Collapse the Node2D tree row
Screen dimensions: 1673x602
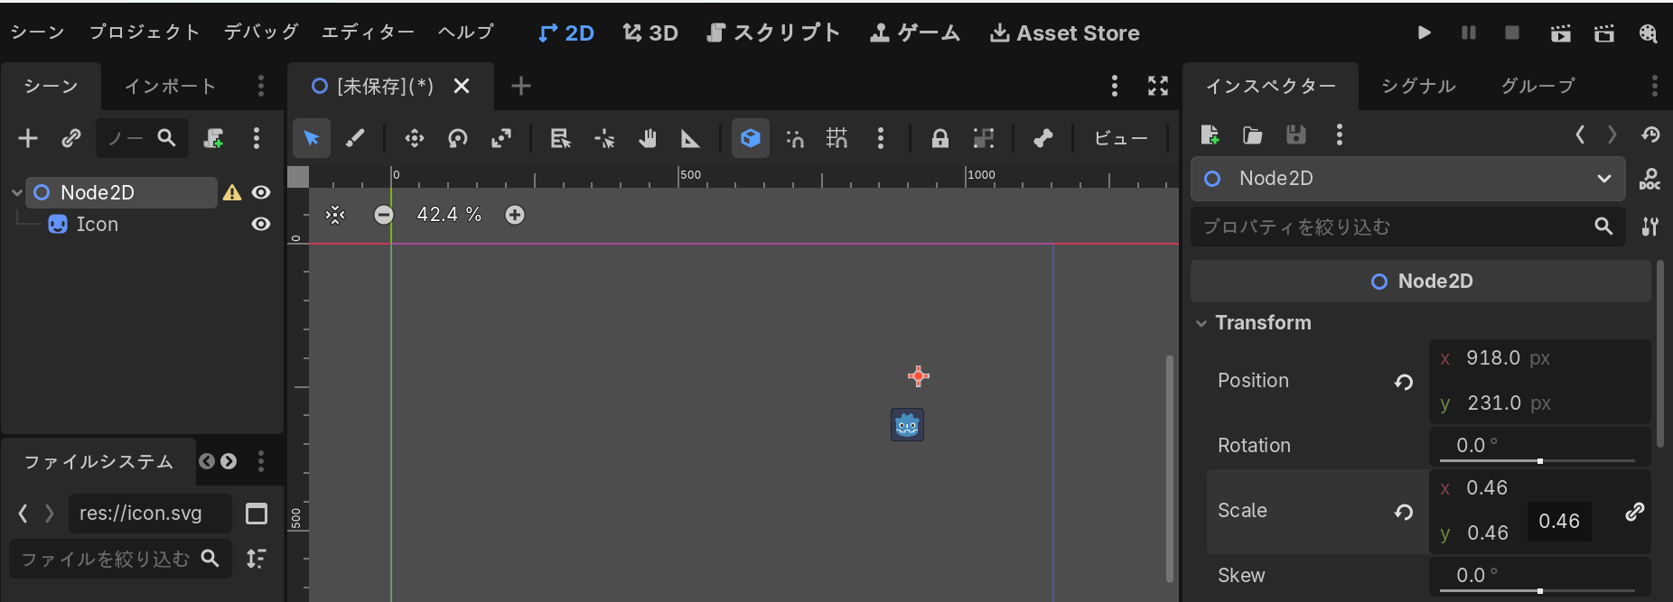pyautogui.click(x=16, y=192)
